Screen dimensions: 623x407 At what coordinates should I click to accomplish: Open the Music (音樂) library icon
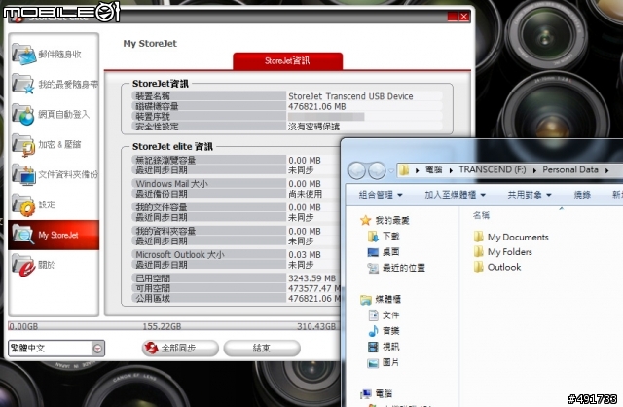point(373,331)
